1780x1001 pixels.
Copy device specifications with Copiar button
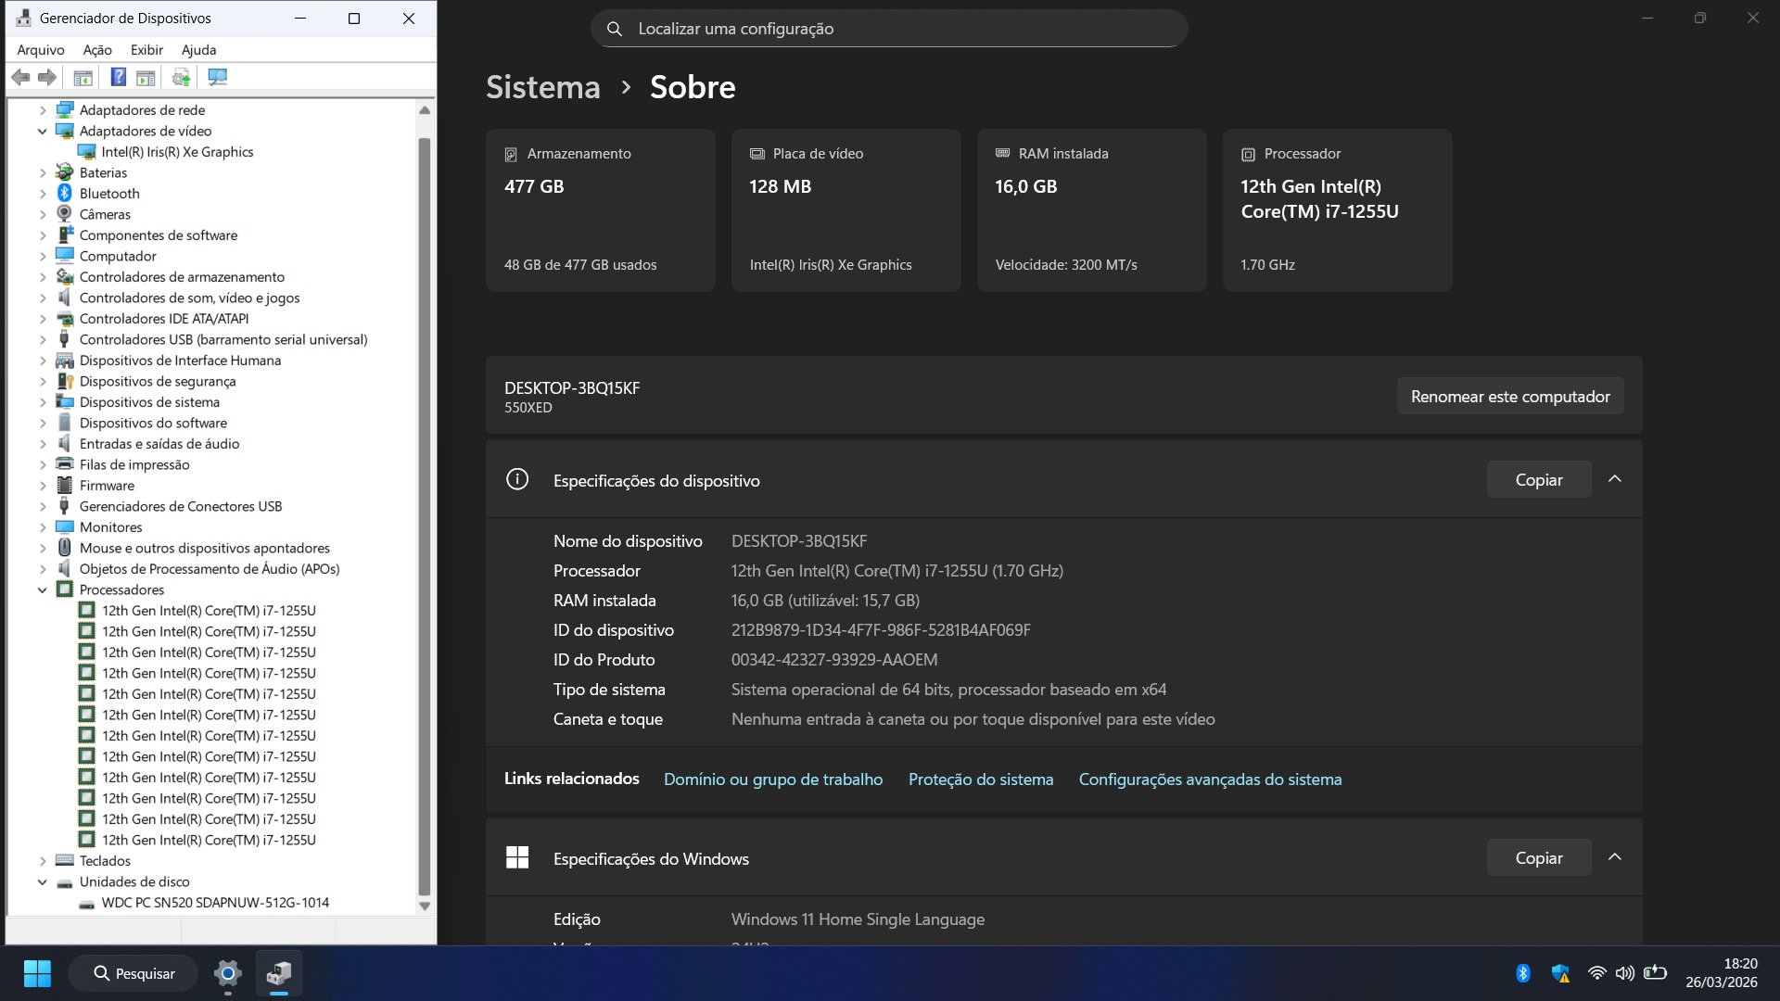pyautogui.click(x=1539, y=479)
